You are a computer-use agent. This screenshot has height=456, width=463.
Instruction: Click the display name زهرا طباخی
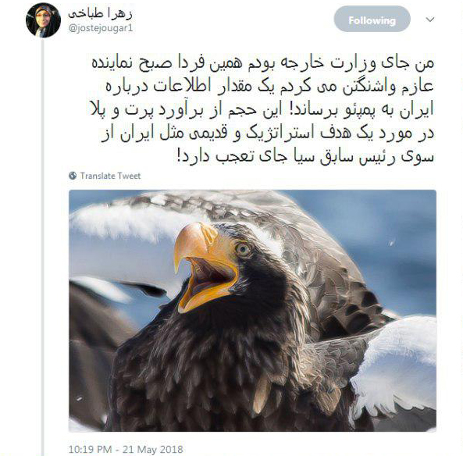click(101, 13)
